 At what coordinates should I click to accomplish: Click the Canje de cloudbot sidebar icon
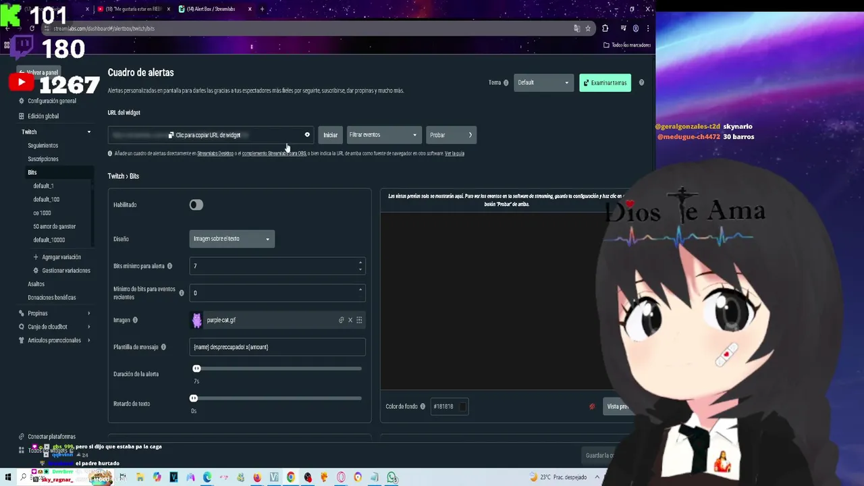coord(22,327)
